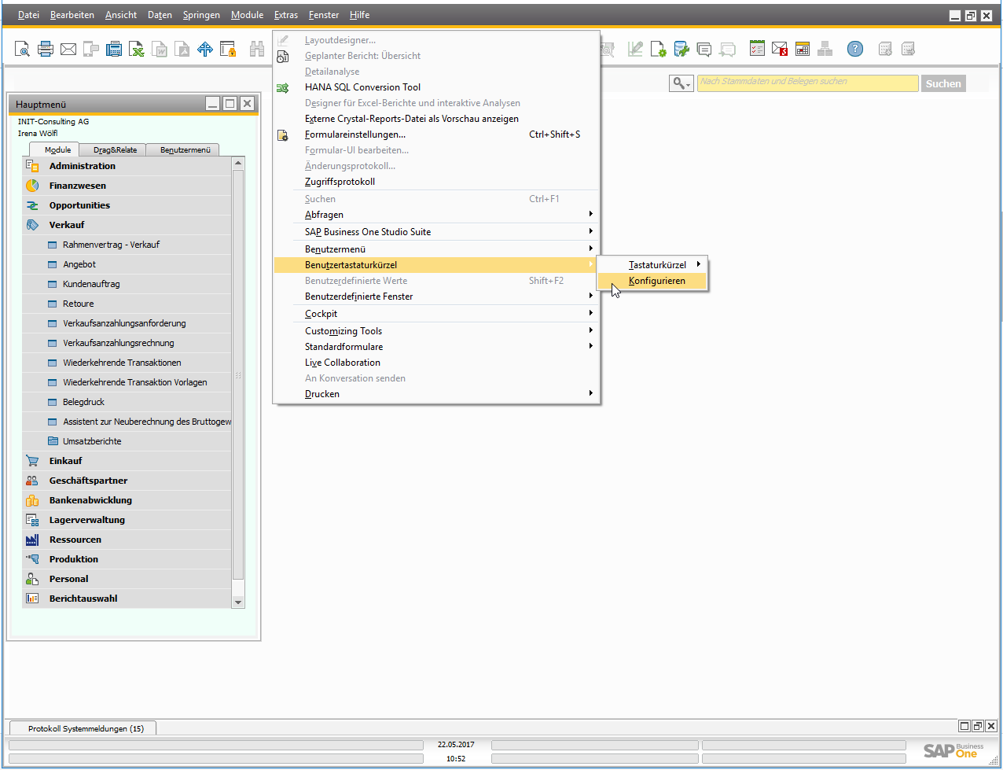This screenshot has height=770, width=1003.
Task: Export to Excel via toolbar icon
Action: click(x=137, y=50)
